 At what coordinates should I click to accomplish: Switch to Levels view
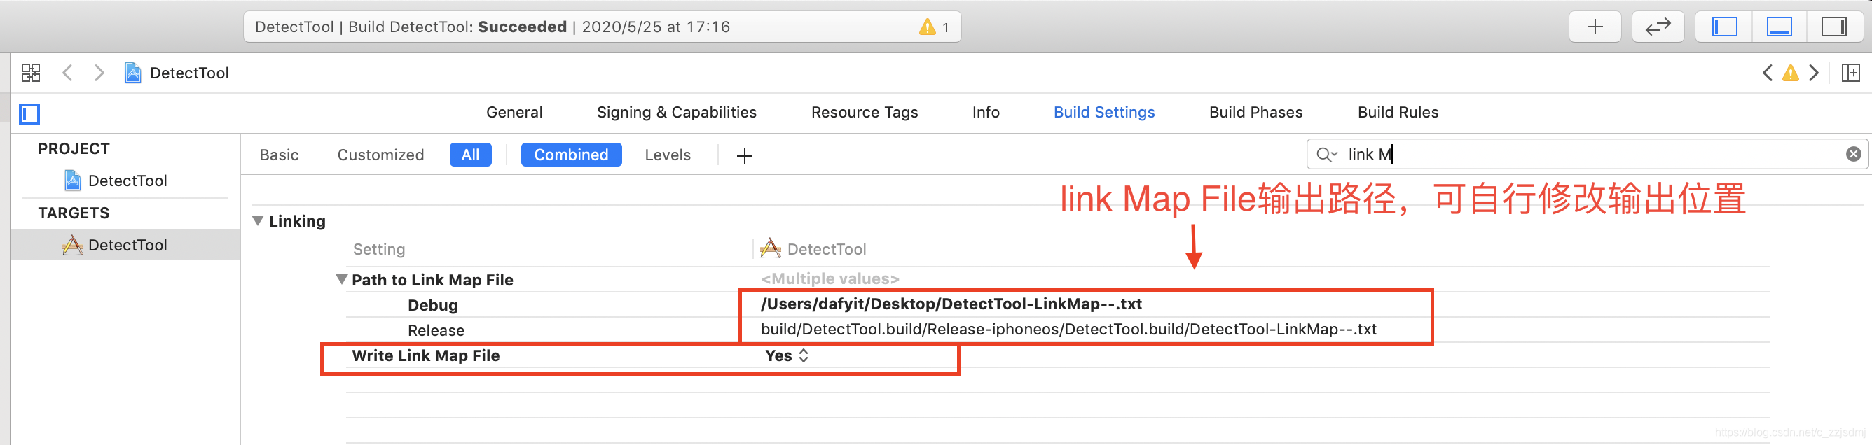(667, 155)
